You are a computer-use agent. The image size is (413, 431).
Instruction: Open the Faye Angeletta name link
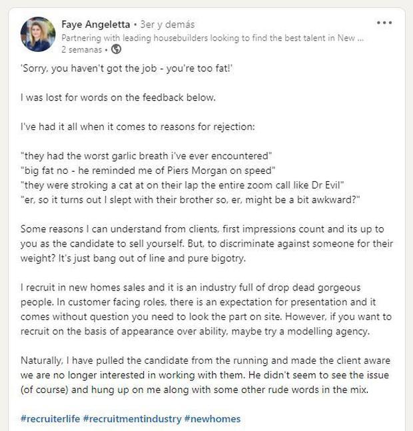95,25
